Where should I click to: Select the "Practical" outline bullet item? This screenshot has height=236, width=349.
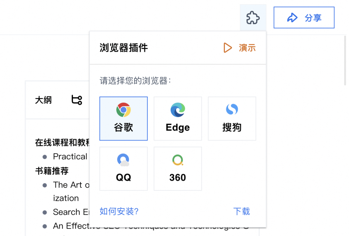[x=70, y=157]
